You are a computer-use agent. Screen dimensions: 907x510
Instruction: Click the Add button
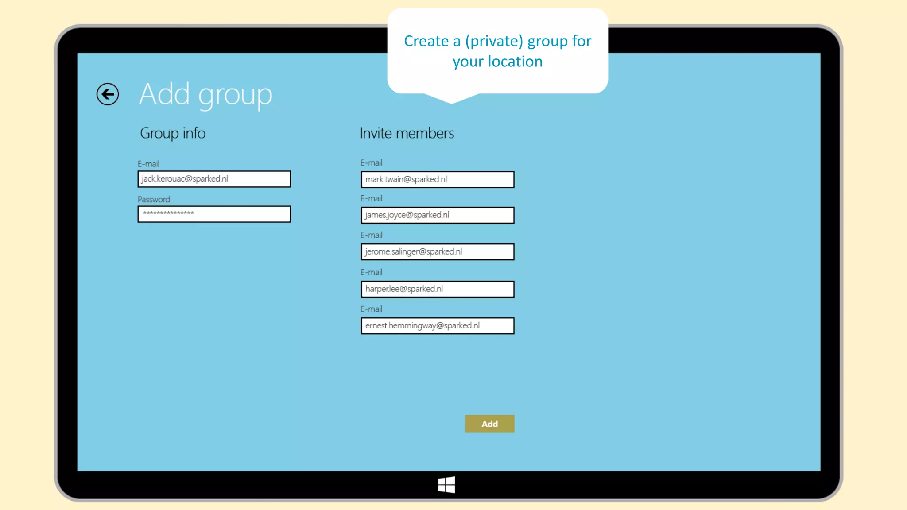click(x=489, y=424)
